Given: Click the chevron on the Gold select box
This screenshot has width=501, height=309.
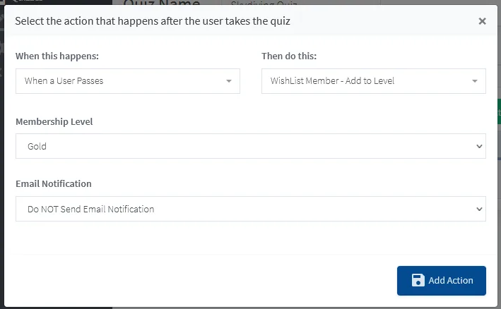Looking at the screenshot, I should (479, 147).
